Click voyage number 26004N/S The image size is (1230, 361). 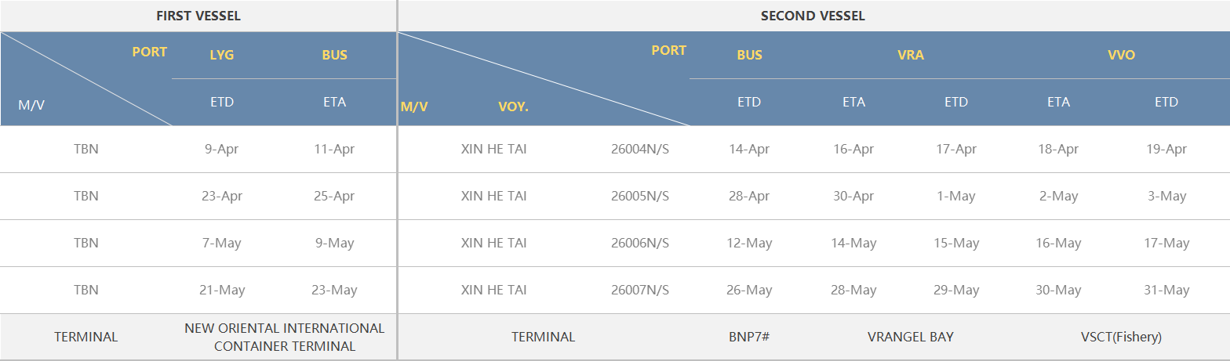(639, 150)
